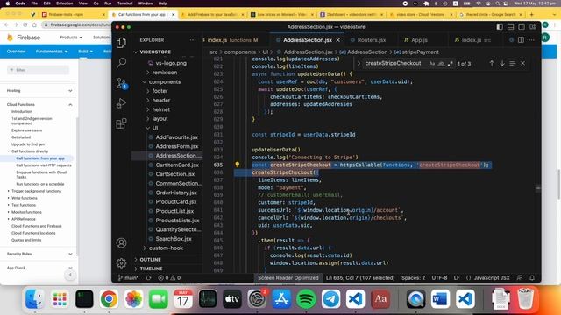Viewport: 561px width, 315px height.
Task: Open Telegram from the Dock
Action: [331, 299]
